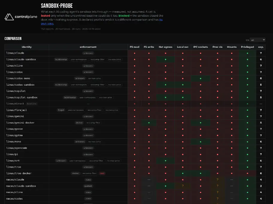
Task: Click the question mark in macos/claude Proc vis
Action: 217,180
